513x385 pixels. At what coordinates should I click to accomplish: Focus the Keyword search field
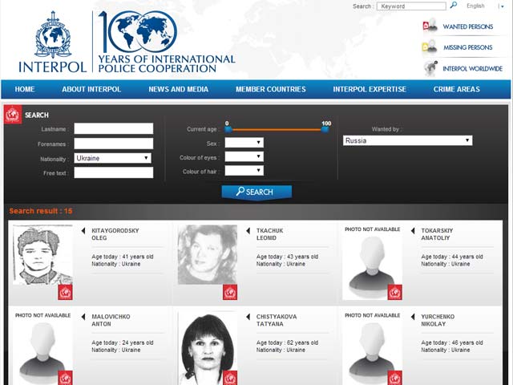coord(411,6)
